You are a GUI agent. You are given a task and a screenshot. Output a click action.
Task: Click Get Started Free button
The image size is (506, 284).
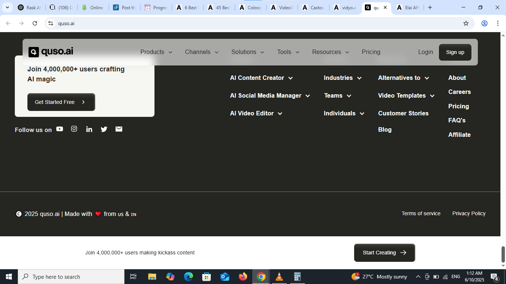[x=61, y=102]
